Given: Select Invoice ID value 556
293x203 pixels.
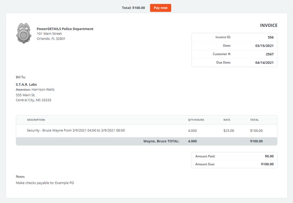Looking at the screenshot, I should [270, 37].
